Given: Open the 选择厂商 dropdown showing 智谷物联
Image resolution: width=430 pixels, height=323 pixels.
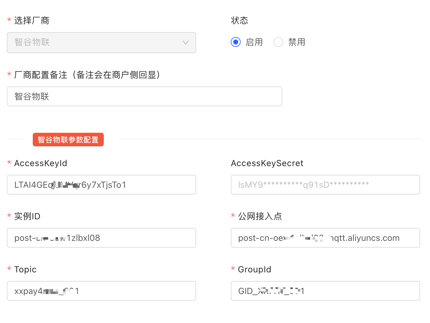Looking at the screenshot, I should pos(101,43).
